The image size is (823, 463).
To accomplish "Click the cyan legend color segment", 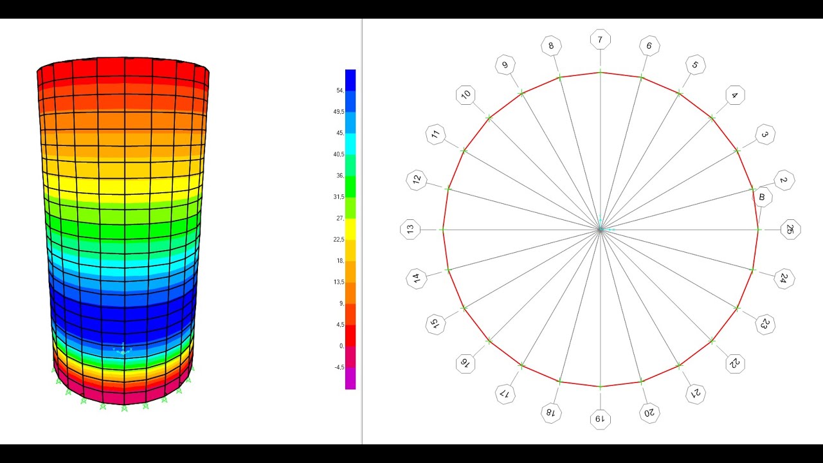I will [x=350, y=143].
